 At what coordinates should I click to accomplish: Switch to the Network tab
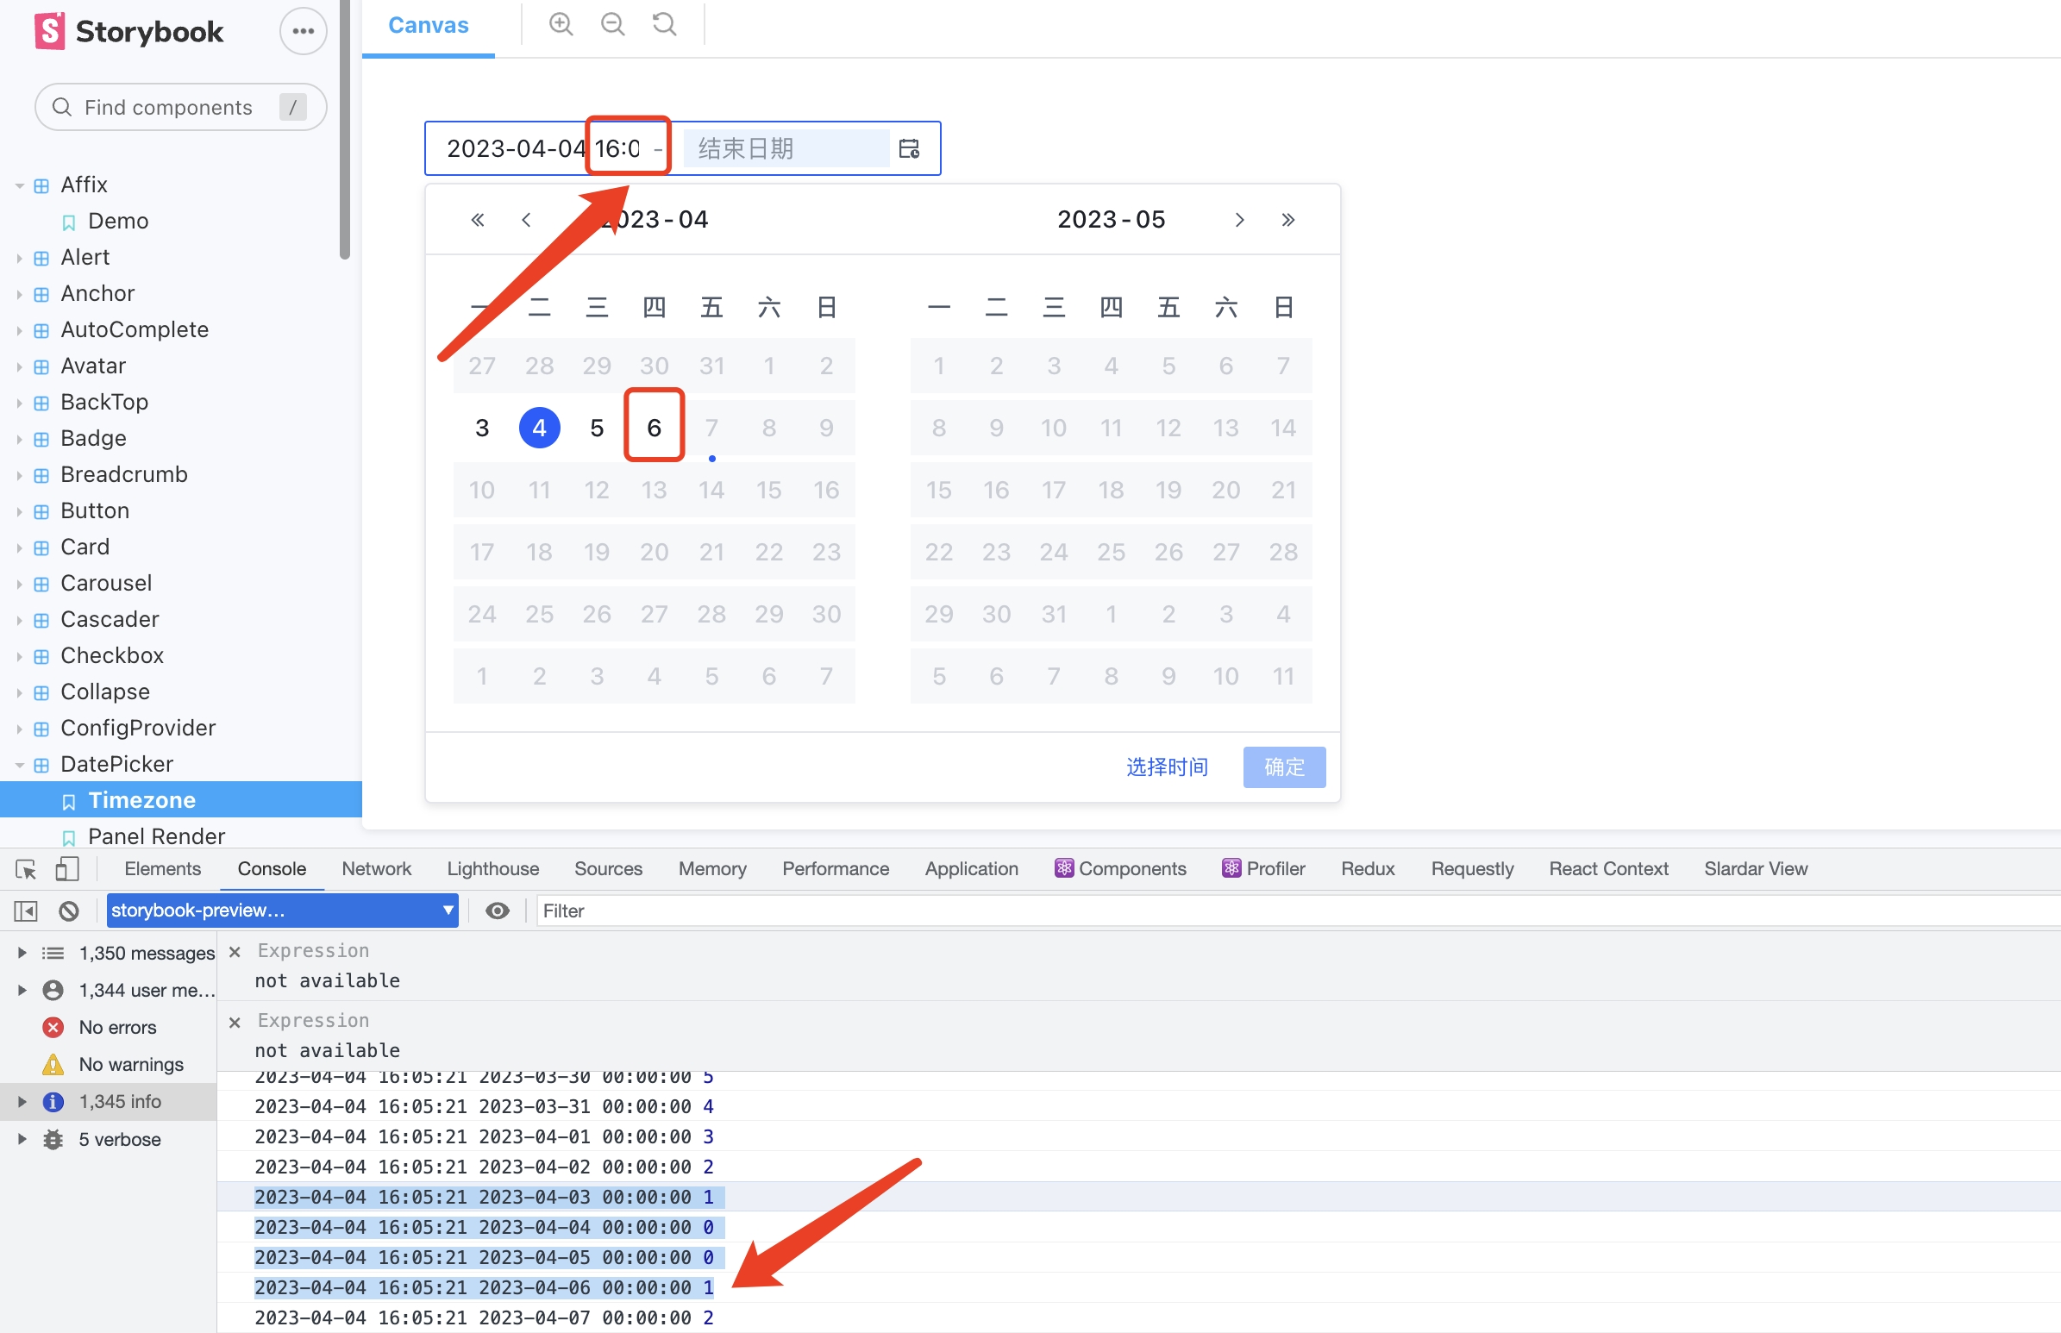[376, 868]
